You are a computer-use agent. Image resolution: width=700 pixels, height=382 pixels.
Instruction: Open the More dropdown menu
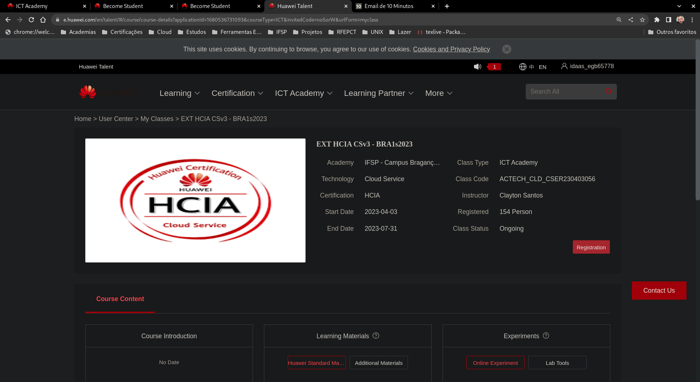coord(438,93)
